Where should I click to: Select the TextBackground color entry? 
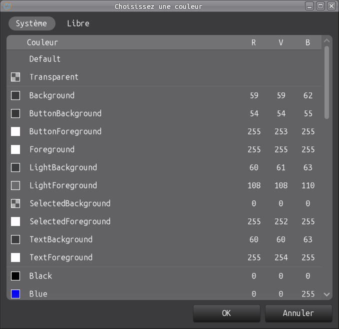pos(61,239)
